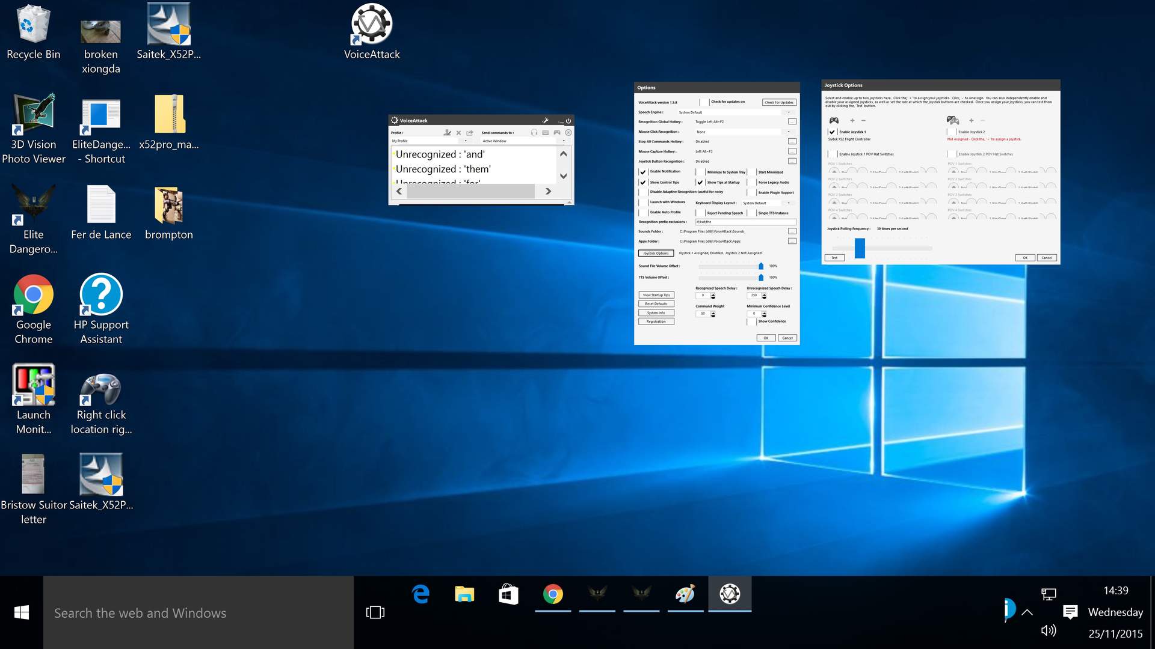Click the VoiceAttack power icon
Screen dimensions: 1155x649
(x=568, y=121)
